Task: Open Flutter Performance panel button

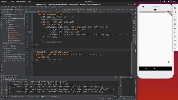Action: click(127, 97)
